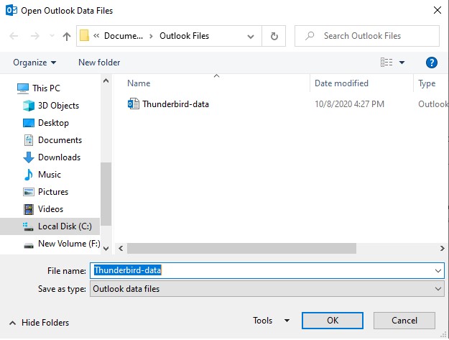
Task: Click the blue Help question mark icon
Action: (x=432, y=63)
